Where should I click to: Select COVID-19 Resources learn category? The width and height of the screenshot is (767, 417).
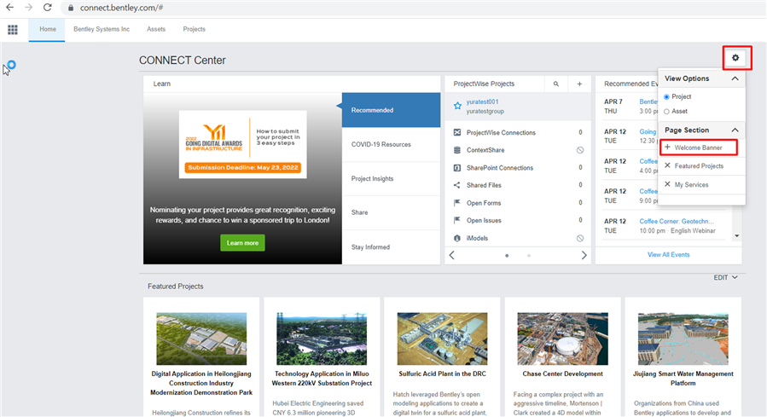391,144
